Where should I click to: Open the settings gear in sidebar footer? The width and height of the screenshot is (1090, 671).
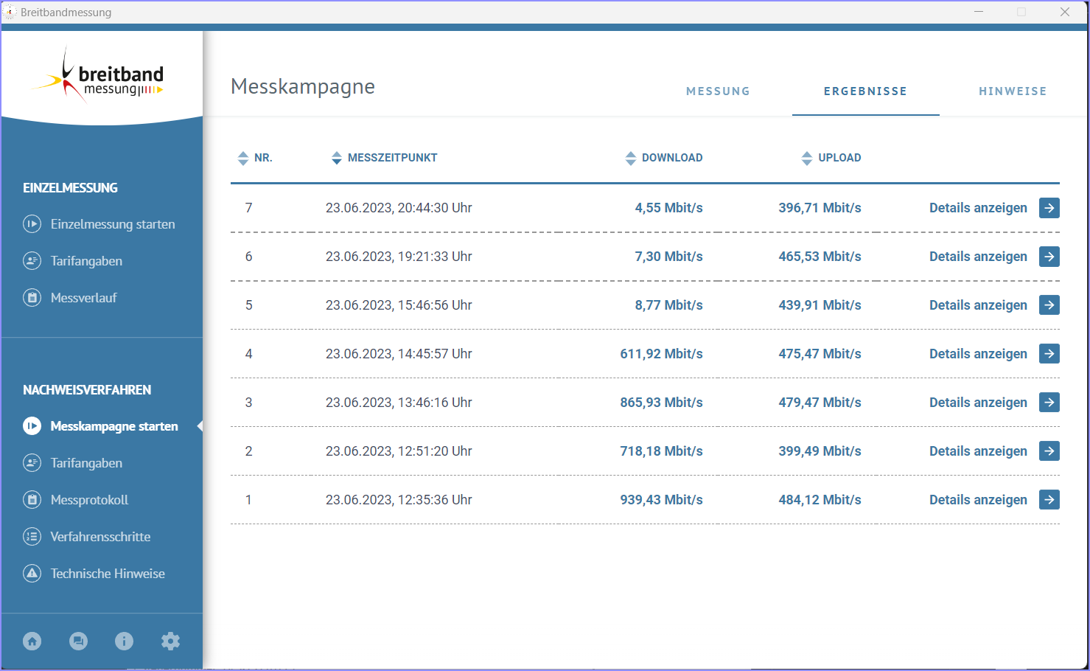point(170,642)
